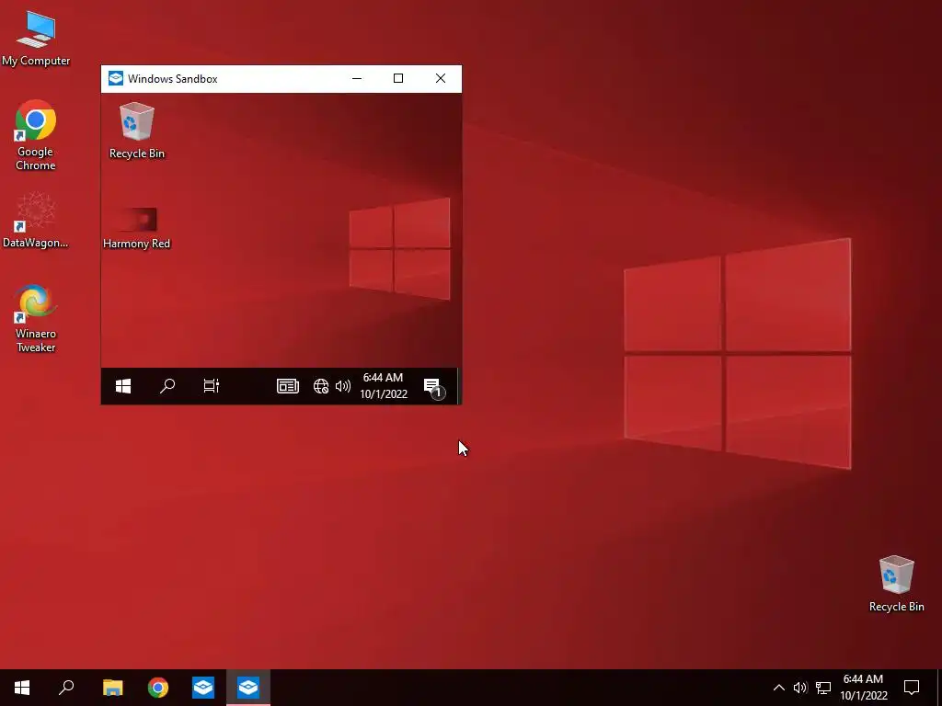Open Task View inside Windows Sandbox
Screen dimensions: 942x706
(x=211, y=386)
